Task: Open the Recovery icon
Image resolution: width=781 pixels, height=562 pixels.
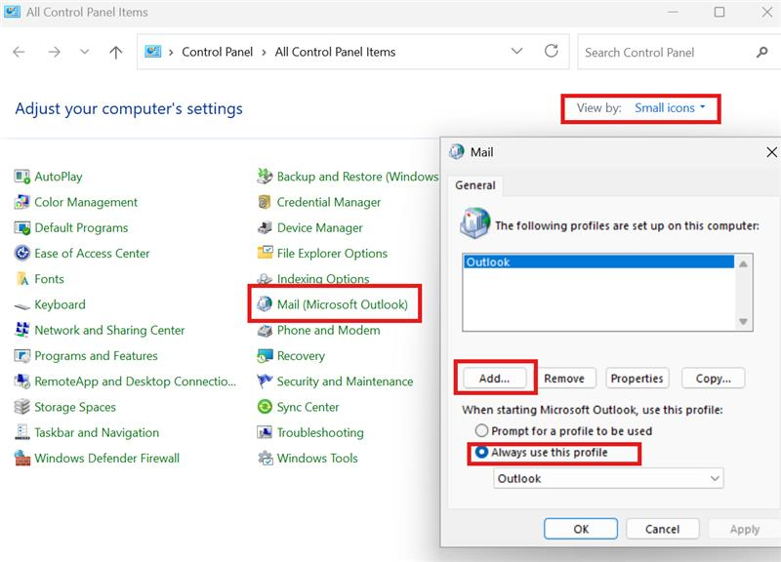Action: (265, 356)
